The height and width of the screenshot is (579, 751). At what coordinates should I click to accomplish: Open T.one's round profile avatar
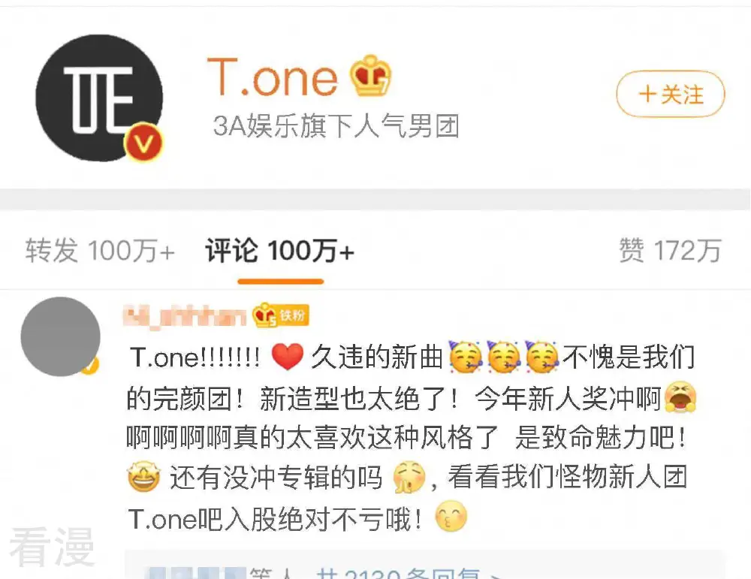pyautogui.click(x=99, y=98)
